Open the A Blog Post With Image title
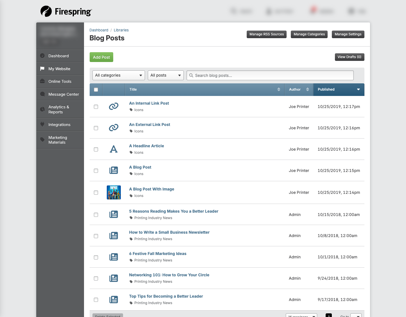The width and height of the screenshot is (406, 317). [x=151, y=189]
